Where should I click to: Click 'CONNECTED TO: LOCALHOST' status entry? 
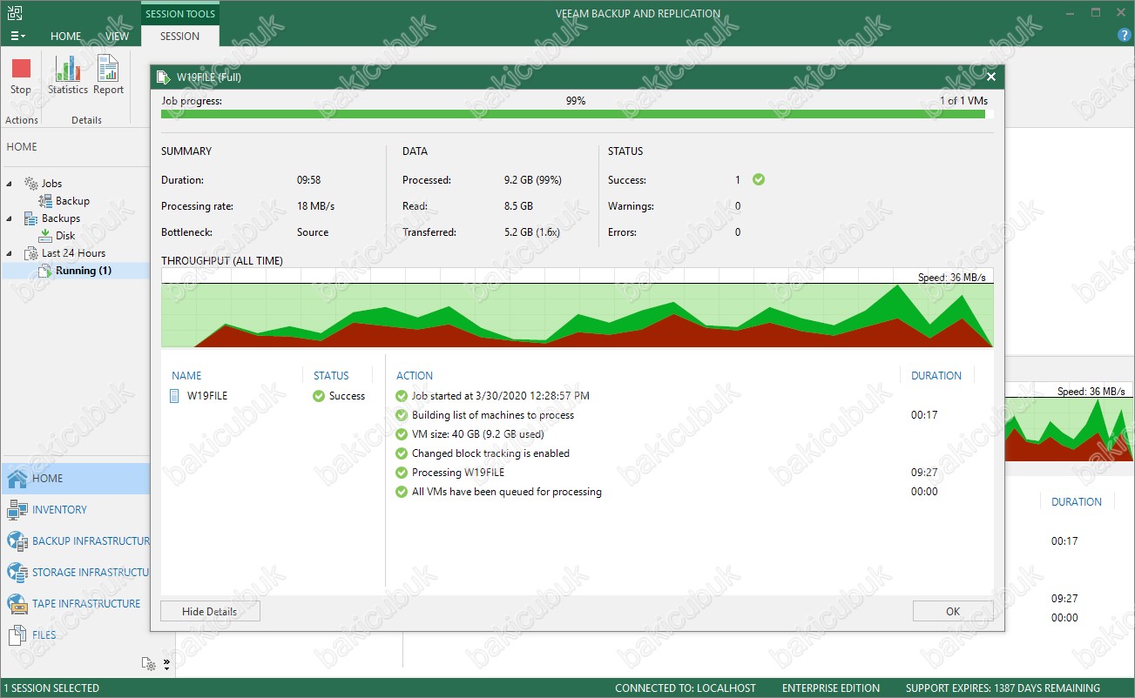click(686, 688)
